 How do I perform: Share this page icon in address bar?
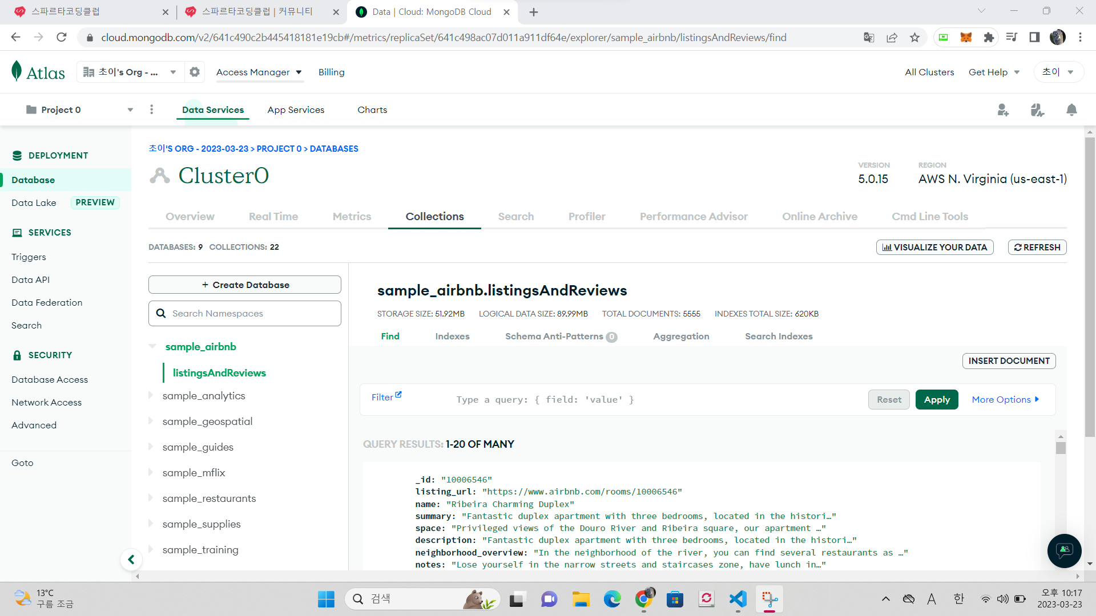(x=892, y=38)
